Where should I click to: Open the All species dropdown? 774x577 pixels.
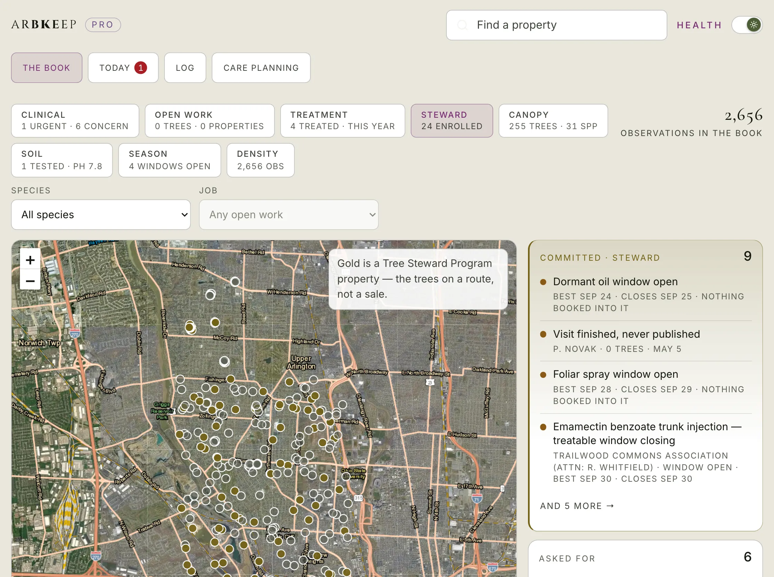(101, 214)
